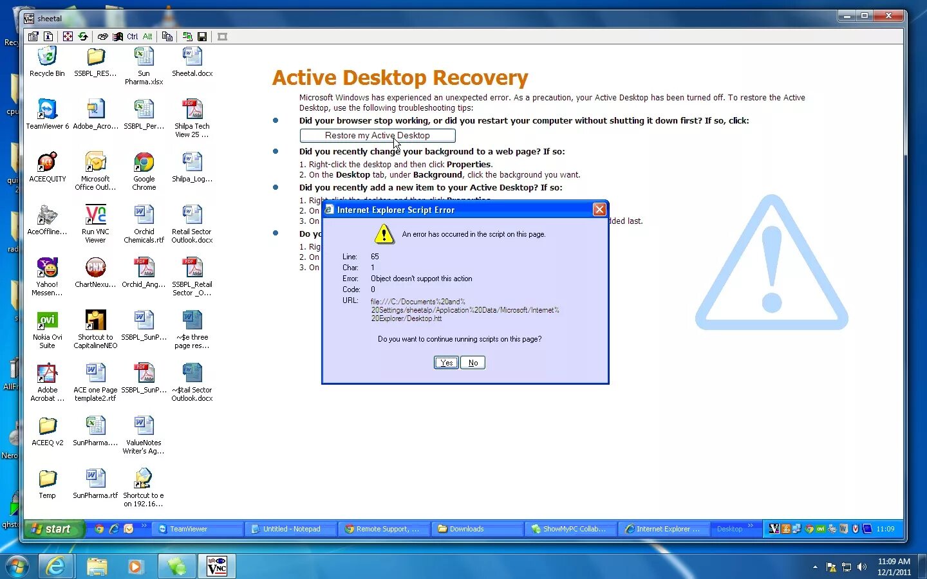
Task: Select ChartNexus desktop icon
Action: [x=95, y=273]
